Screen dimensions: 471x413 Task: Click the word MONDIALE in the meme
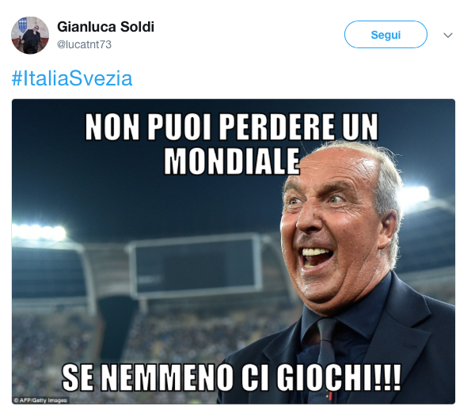coord(232,161)
